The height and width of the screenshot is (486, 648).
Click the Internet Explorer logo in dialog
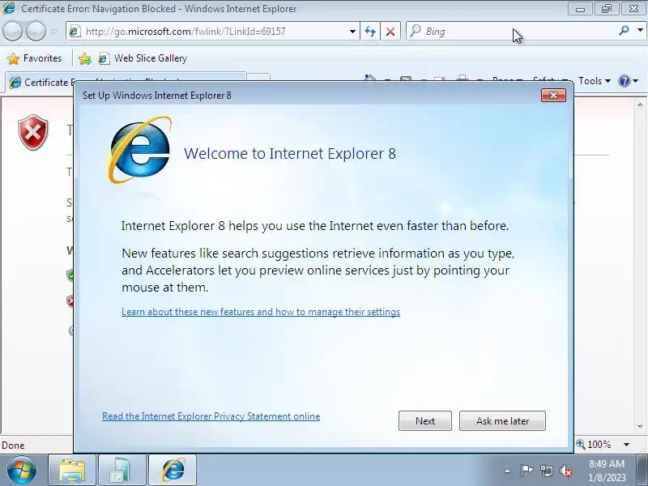tap(139, 150)
